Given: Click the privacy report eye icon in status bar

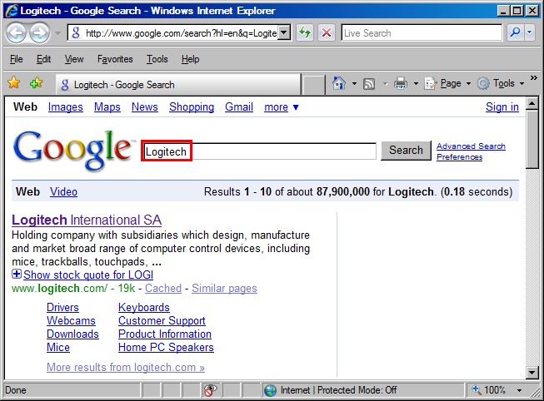Looking at the screenshot, I should click(210, 390).
